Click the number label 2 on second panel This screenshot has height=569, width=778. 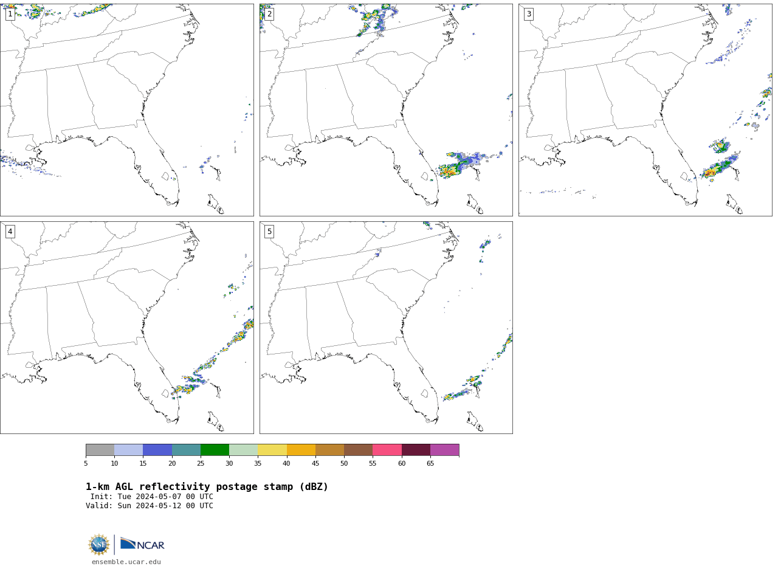[269, 14]
